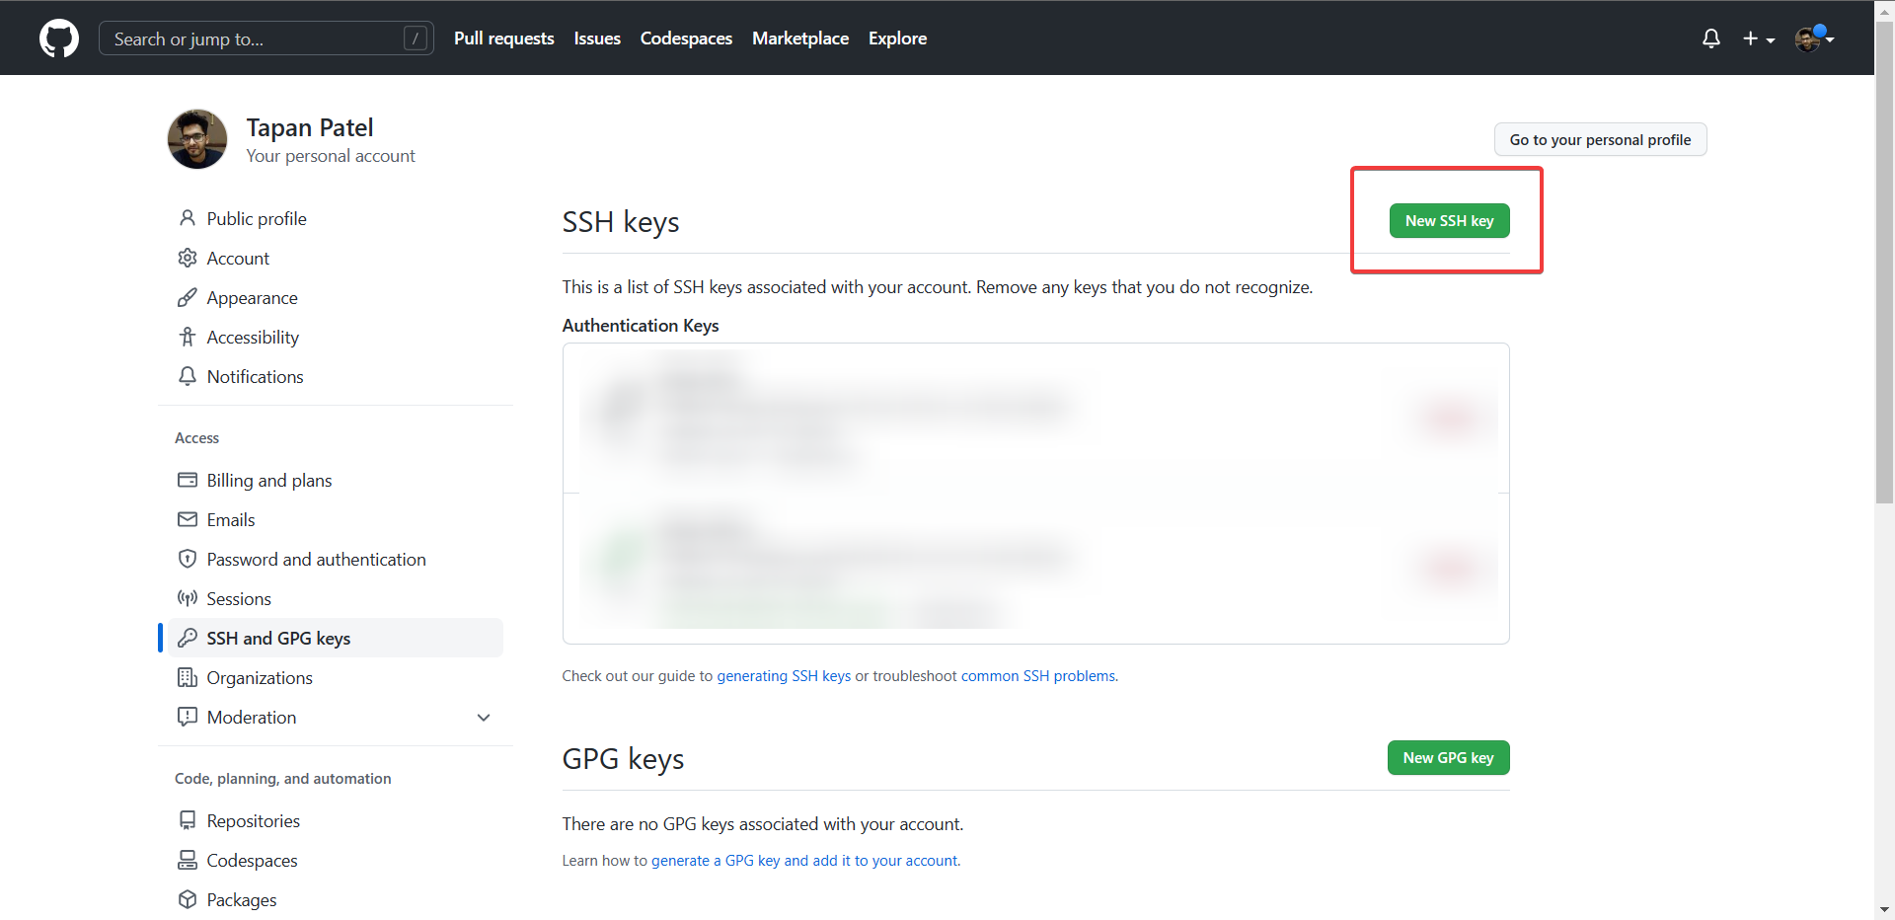The image size is (1895, 920).
Task: Click the scrollbar down arrow
Action: tap(1884, 910)
